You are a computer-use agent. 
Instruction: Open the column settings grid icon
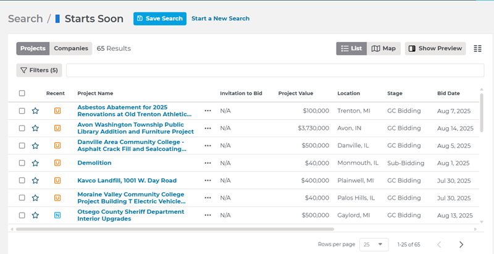477,49
